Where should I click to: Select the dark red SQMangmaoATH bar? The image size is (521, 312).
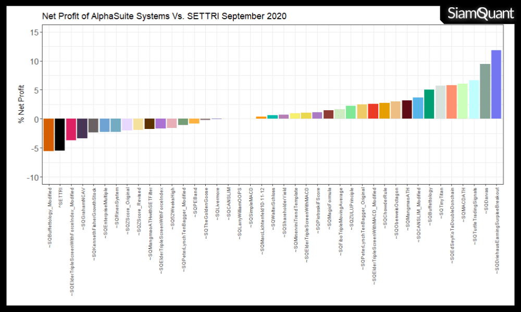point(407,109)
